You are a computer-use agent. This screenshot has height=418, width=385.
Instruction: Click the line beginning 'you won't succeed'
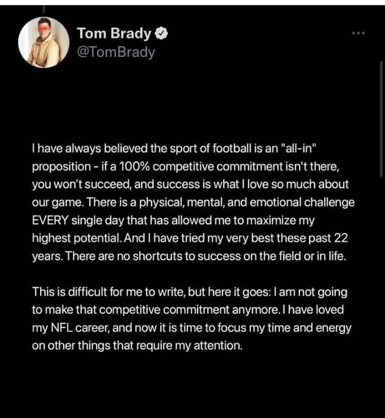190,185
